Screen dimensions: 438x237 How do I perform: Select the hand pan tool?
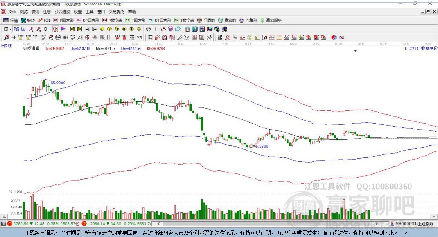click(148, 29)
